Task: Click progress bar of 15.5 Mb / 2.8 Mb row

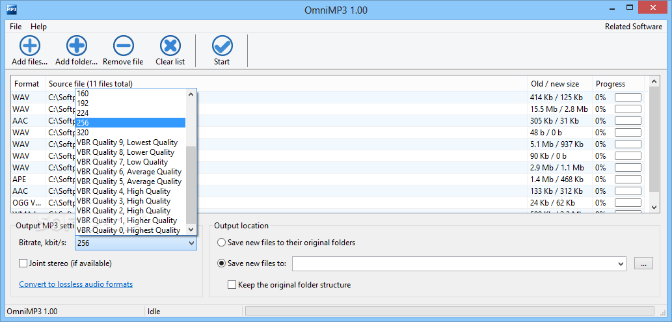Action: (x=628, y=109)
